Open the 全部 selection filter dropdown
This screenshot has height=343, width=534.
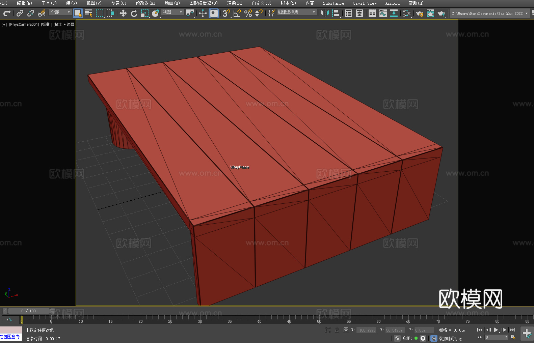[60, 12]
